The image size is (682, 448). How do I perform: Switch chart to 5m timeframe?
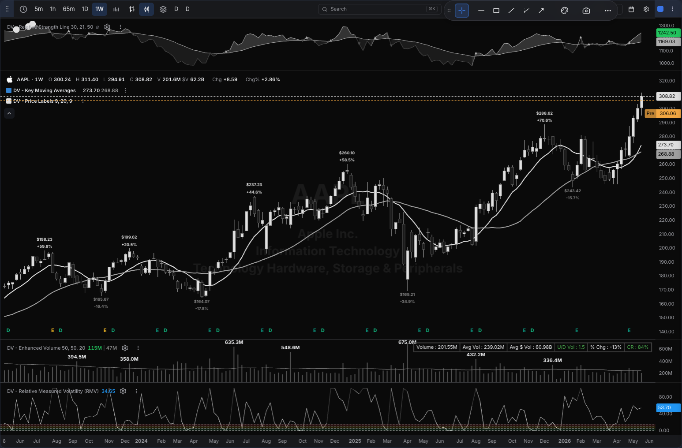pos(39,9)
